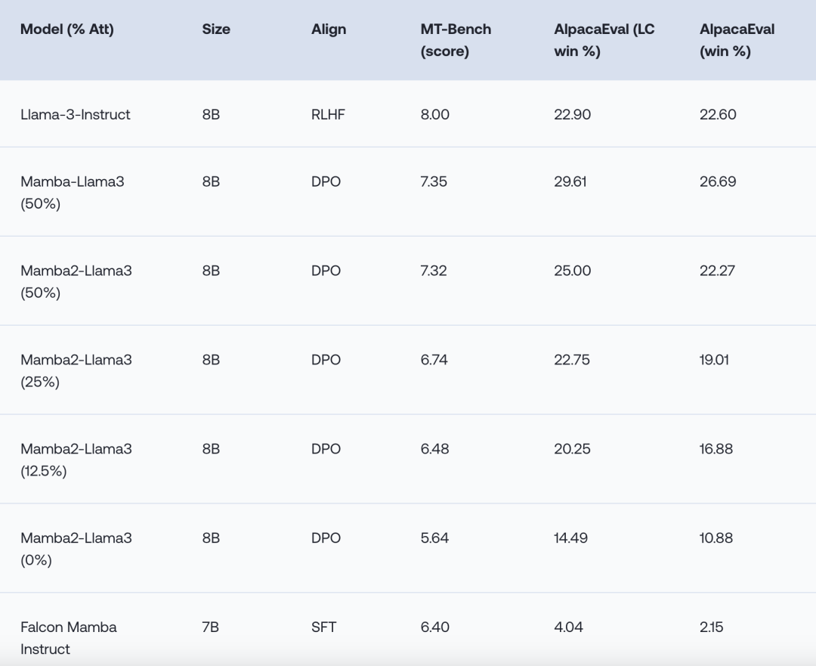Click the 22.60 win percentage value
This screenshot has height=666, width=816.
pos(718,114)
